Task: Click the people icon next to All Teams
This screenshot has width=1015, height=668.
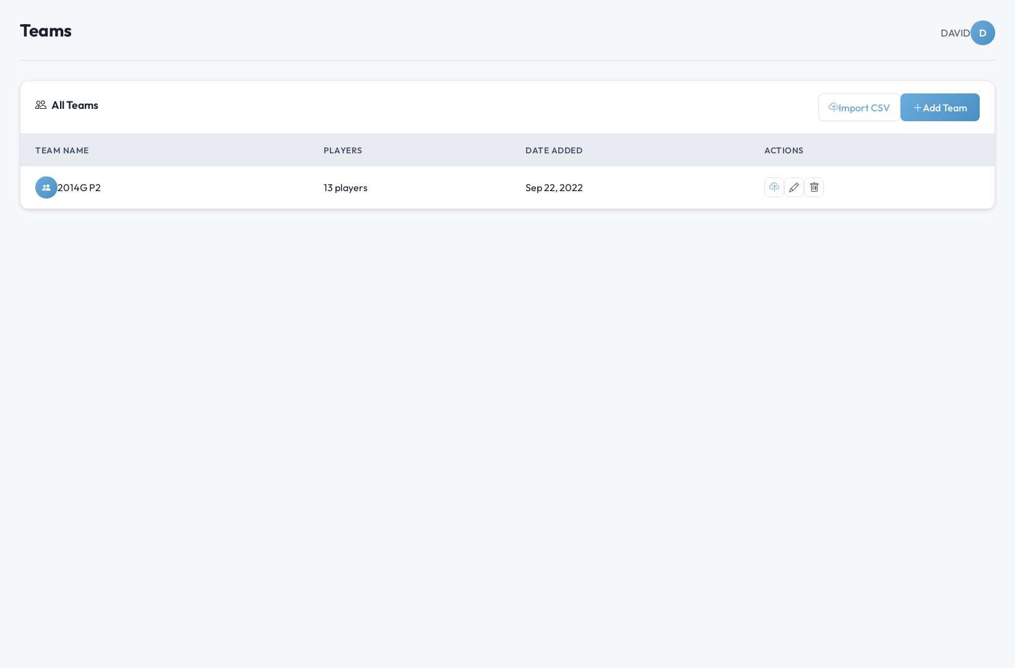Action: (41, 105)
